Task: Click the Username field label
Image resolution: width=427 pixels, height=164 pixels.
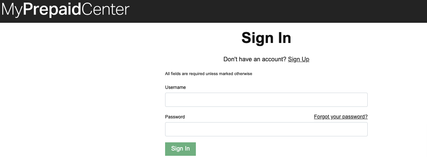Action: pos(175,87)
